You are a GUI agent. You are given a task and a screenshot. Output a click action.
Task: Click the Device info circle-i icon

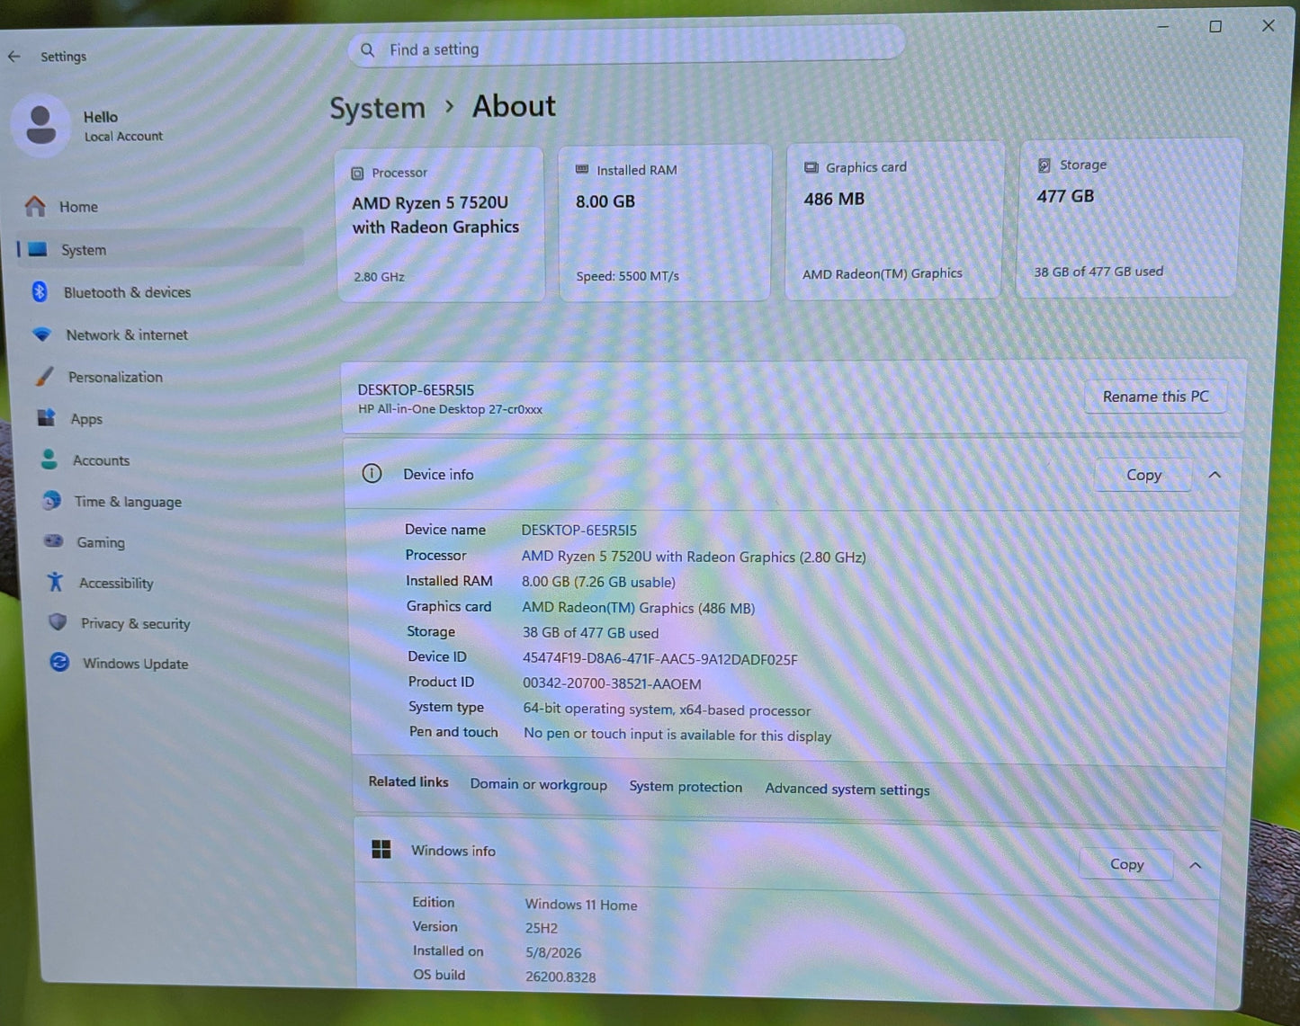(x=372, y=473)
